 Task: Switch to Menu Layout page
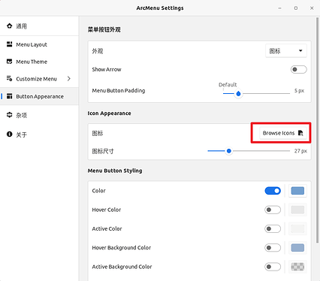(39, 44)
